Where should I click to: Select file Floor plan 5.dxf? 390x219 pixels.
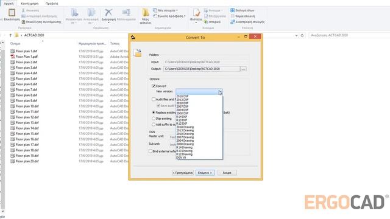click(26, 78)
